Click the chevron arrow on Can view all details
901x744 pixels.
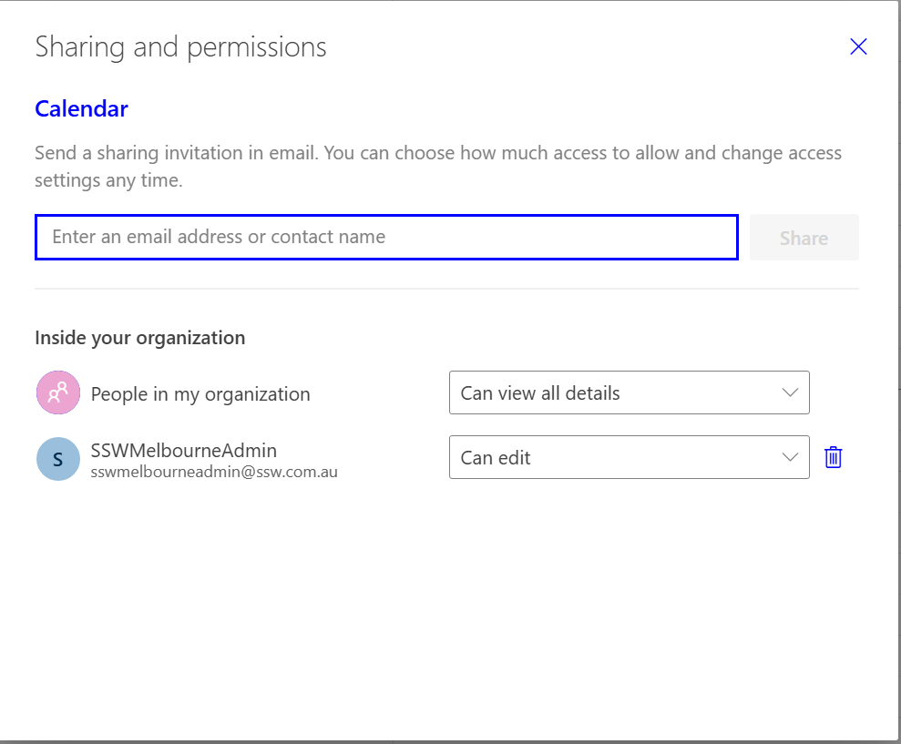[790, 393]
